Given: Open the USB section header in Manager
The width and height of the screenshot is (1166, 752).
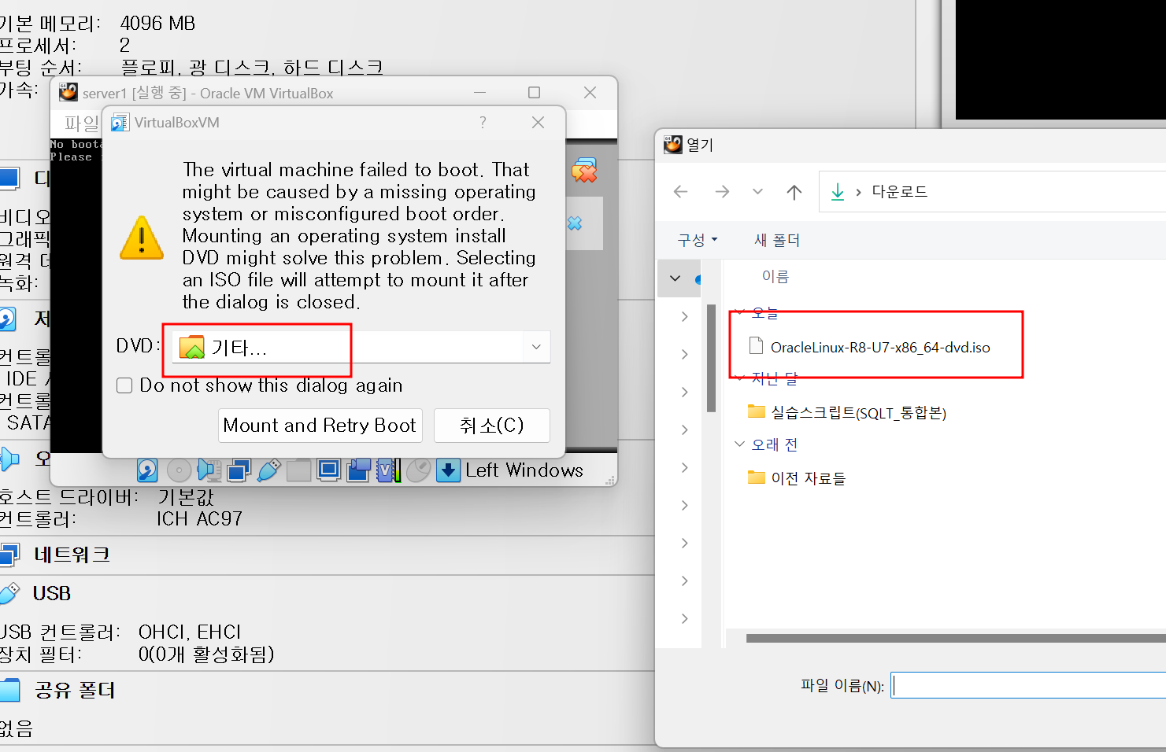Looking at the screenshot, I should coord(52,593).
